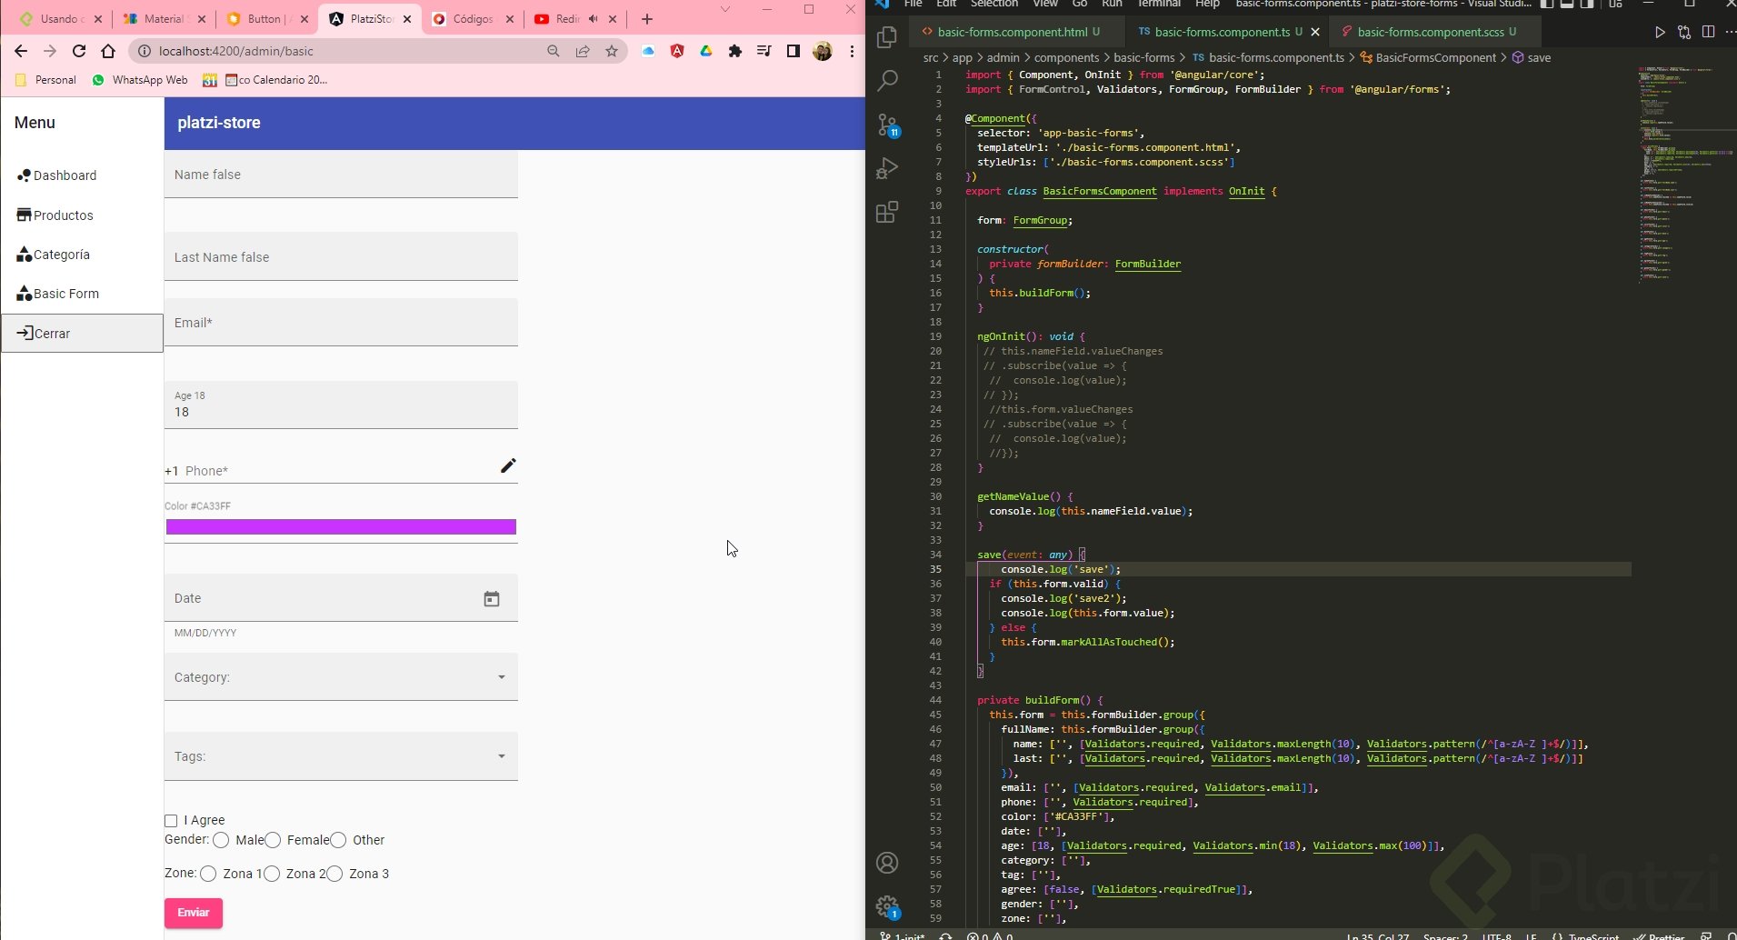Open the Manage gear icon in VS Code

(887, 905)
